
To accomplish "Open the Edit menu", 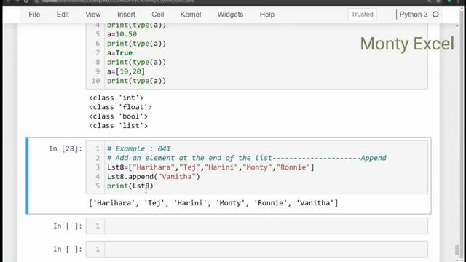I will click(x=63, y=15).
